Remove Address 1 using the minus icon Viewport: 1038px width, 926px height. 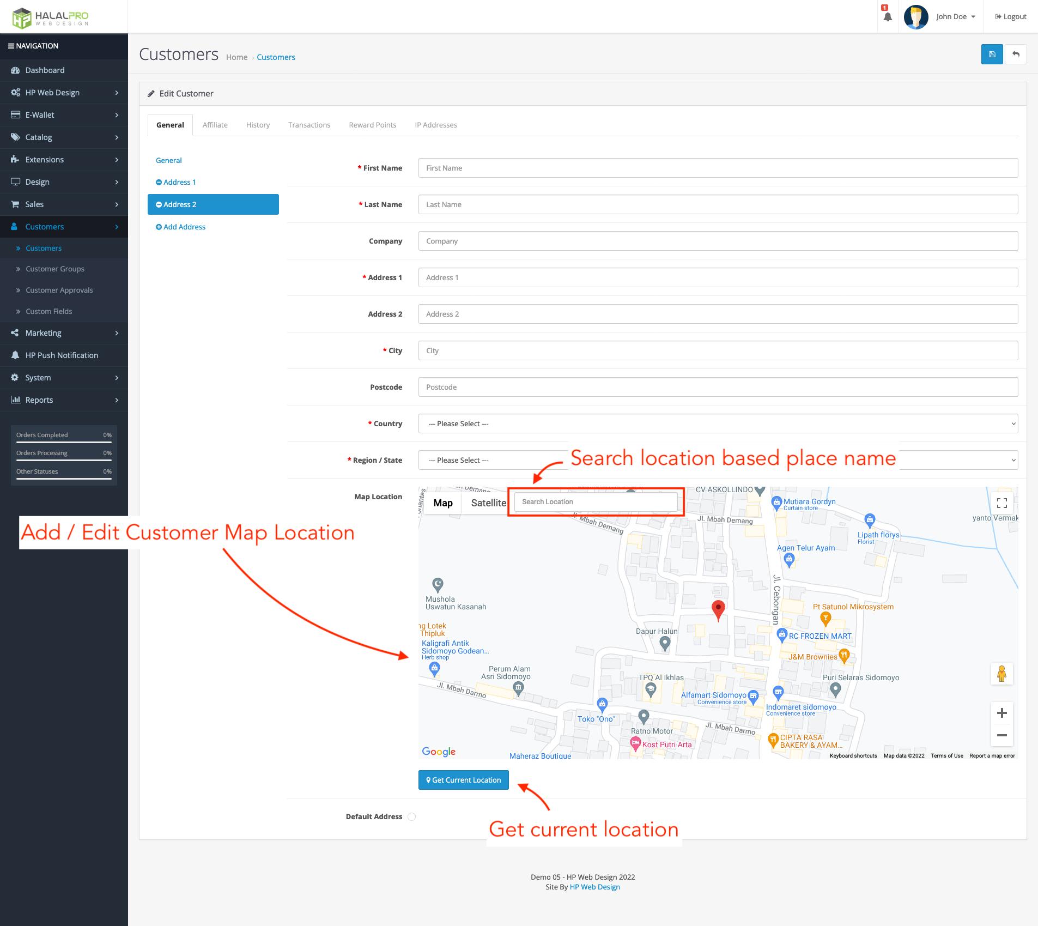pyautogui.click(x=159, y=182)
